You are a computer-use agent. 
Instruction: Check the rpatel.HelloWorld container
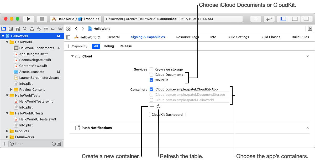[x=151, y=100]
